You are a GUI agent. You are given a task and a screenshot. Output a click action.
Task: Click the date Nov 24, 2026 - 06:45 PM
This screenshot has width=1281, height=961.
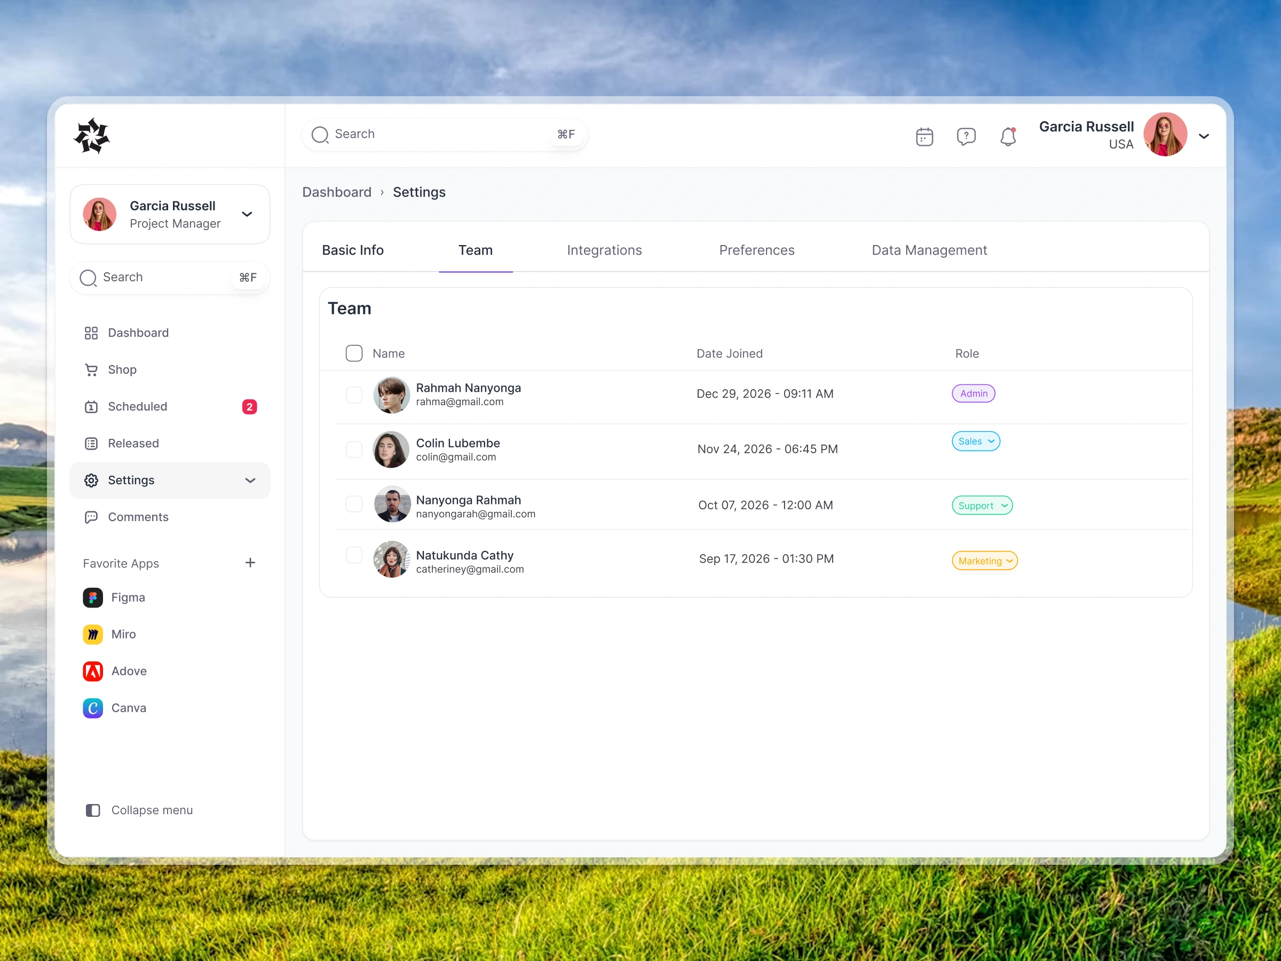tap(768, 450)
